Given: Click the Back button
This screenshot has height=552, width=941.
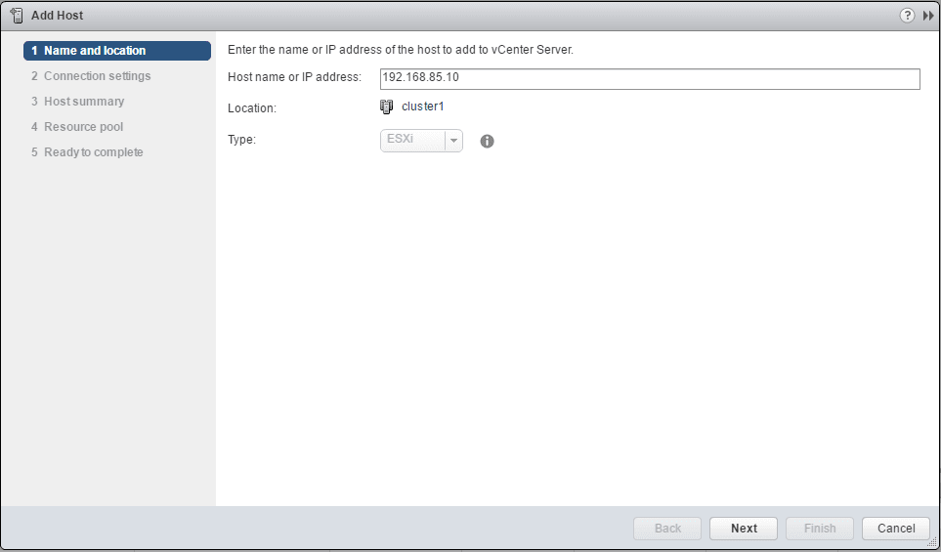Looking at the screenshot, I should (667, 529).
